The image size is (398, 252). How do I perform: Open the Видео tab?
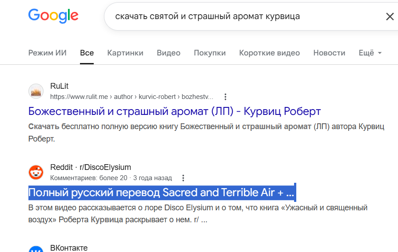[x=168, y=53]
